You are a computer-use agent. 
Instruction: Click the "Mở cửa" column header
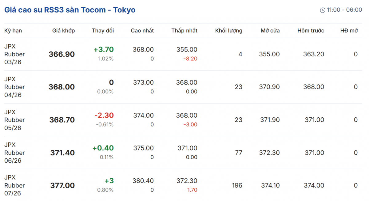(270, 31)
